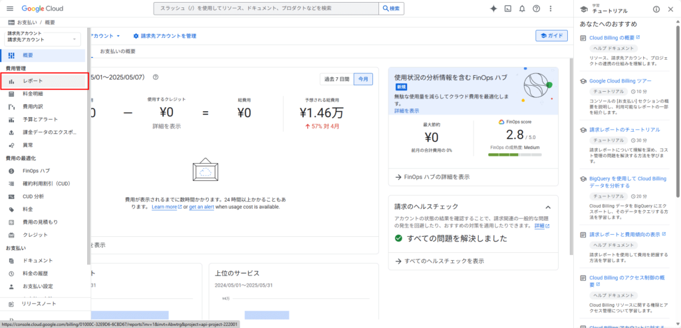Click the Google Cloud logo
This screenshot has height=328, width=681.
(x=42, y=9)
